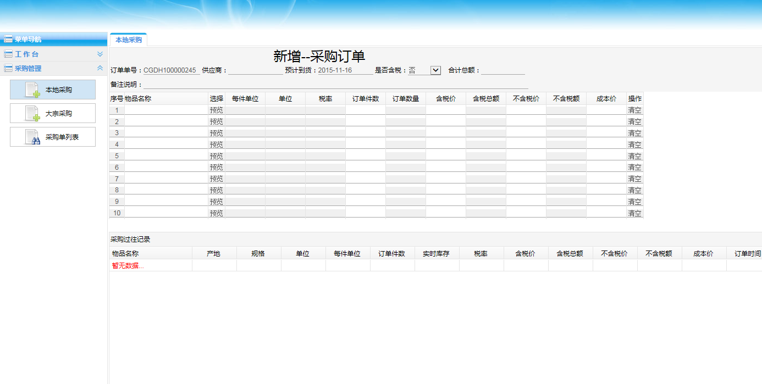Click 清空 in row 2
762x384 pixels.
(x=635, y=121)
